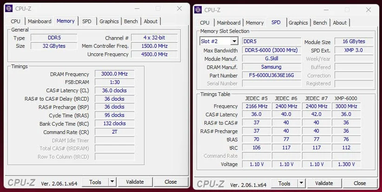Close the left CPU-Z window via X
382x192 pixels.
click(x=179, y=8)
